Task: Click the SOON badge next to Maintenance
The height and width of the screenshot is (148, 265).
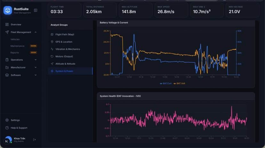Action: point(33,46)
